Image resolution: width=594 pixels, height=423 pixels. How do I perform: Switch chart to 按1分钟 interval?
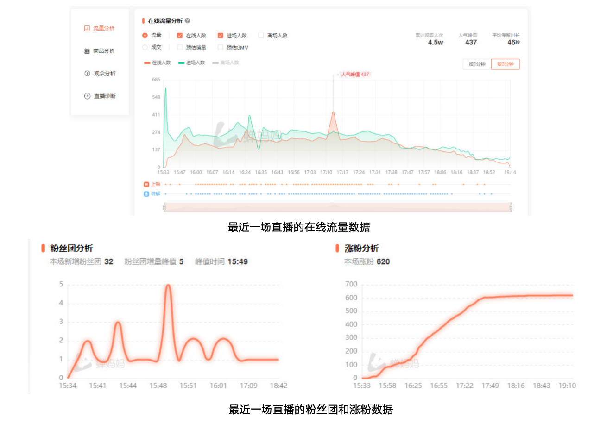click(477, 64)
